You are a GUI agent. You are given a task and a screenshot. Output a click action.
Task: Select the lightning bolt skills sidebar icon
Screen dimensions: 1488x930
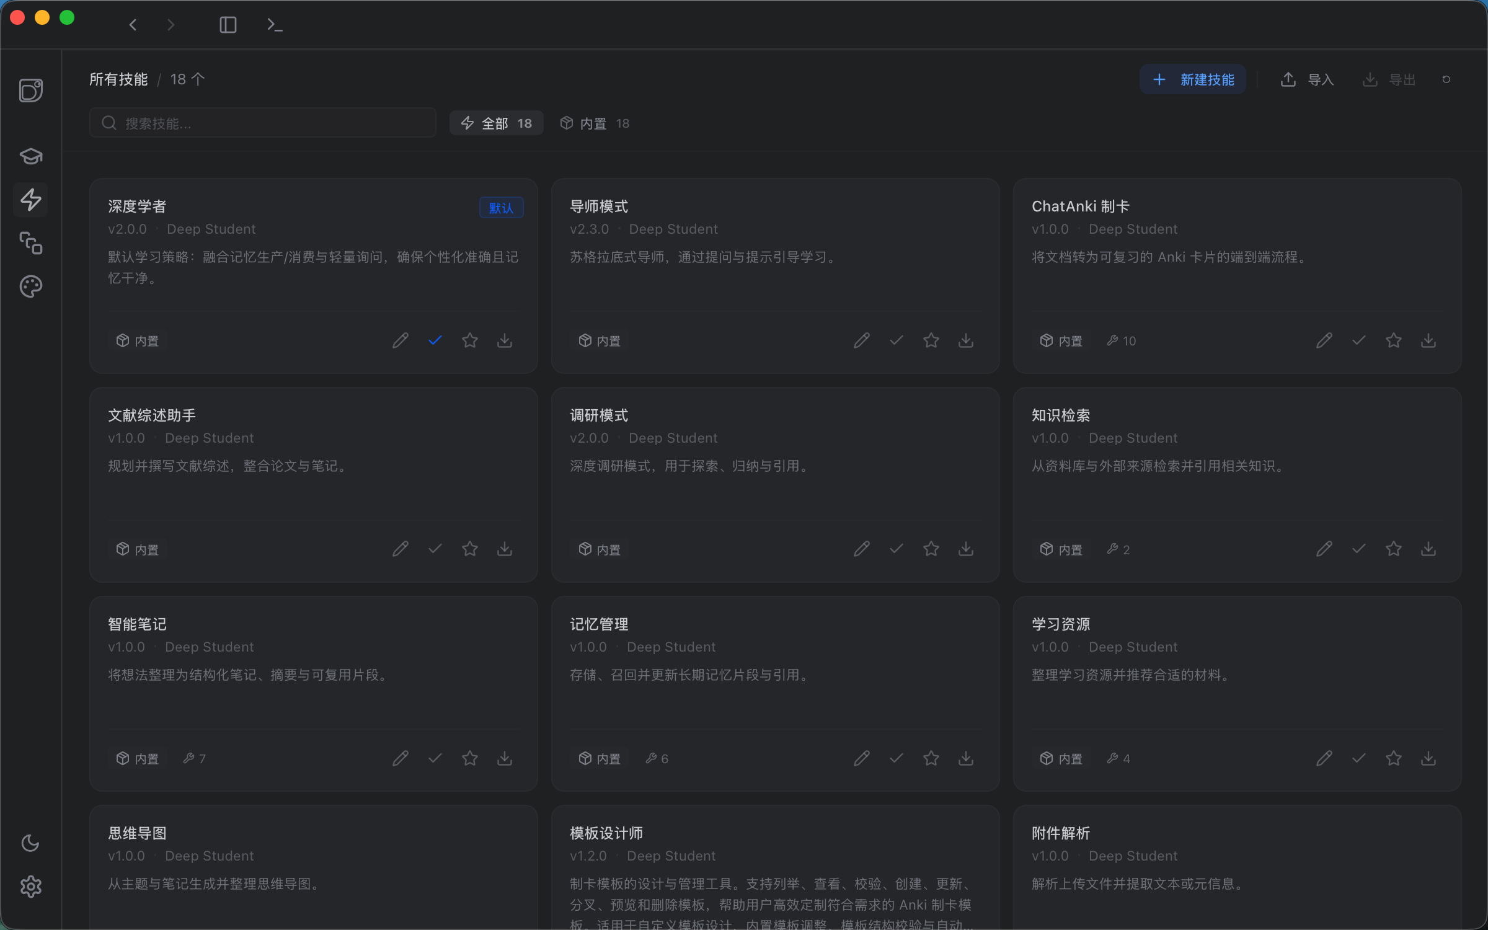pos(31,200)
